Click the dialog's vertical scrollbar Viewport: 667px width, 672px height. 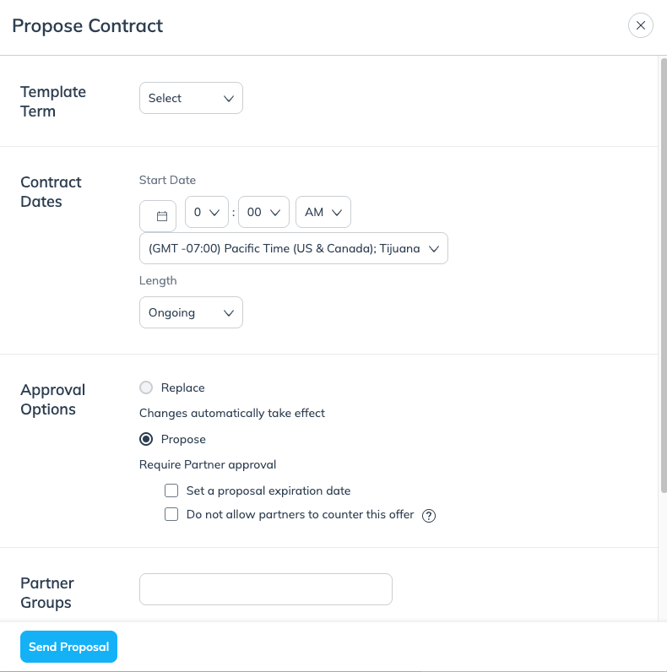pos(662,279)
